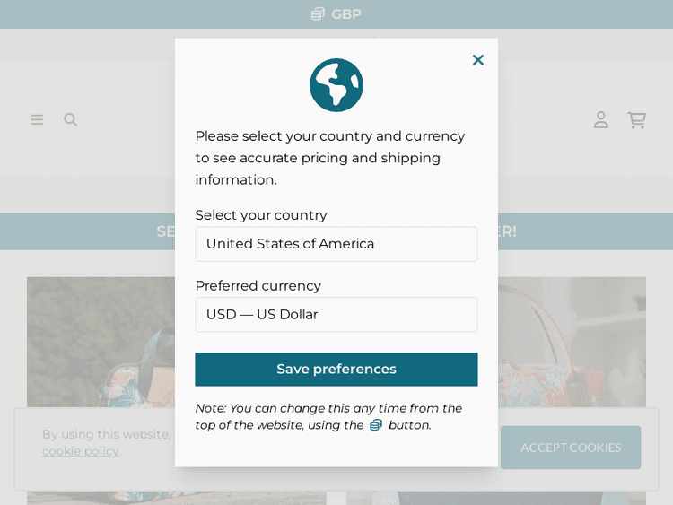Click the 'Select your country' label
673x505 pixels.
coord(261,215)
